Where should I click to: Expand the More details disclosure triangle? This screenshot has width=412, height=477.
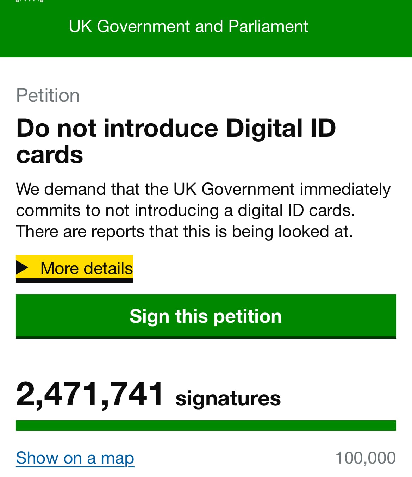[23, 268]
